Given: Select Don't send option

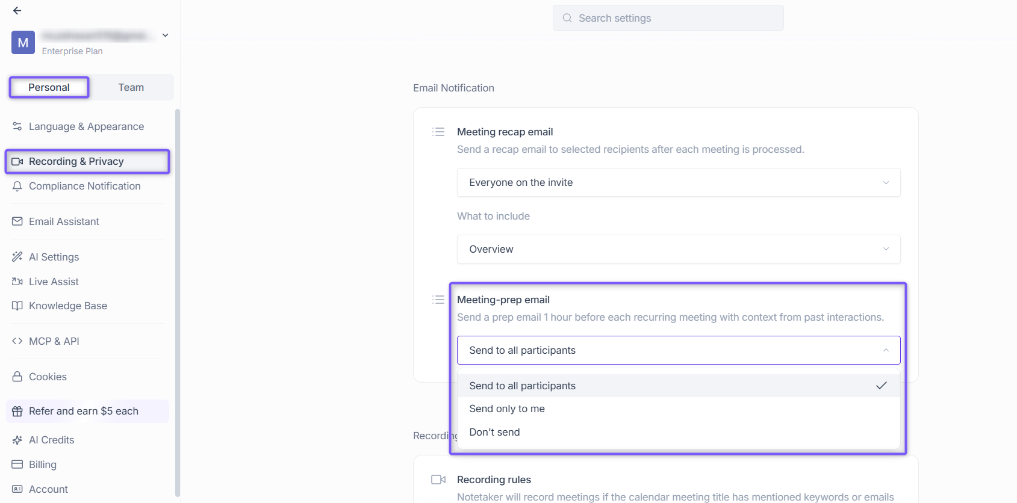Looking at the screenshot, I should tap(679, 432).
